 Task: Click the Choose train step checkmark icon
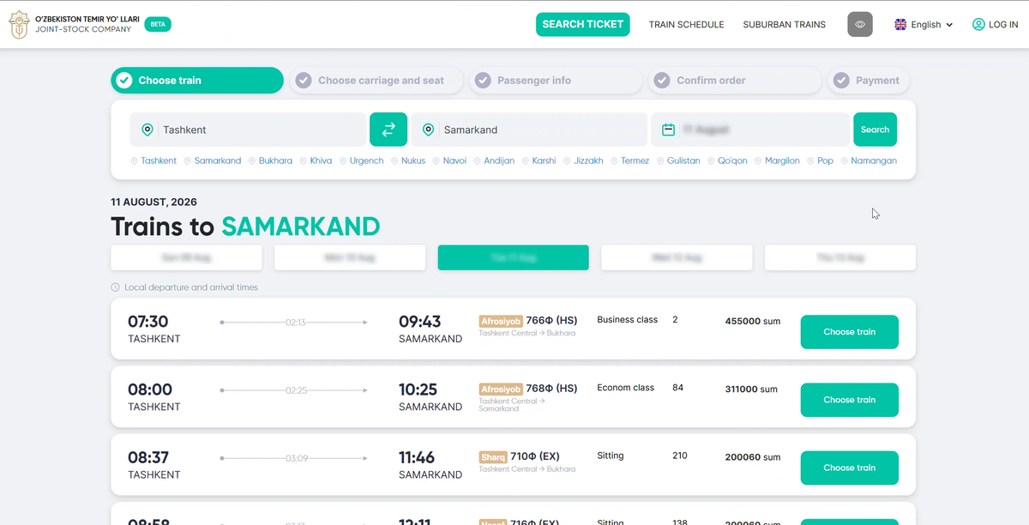pos(124,81)
